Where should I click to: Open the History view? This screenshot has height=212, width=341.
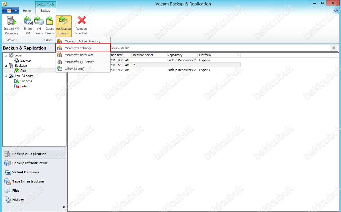(34, 200)
